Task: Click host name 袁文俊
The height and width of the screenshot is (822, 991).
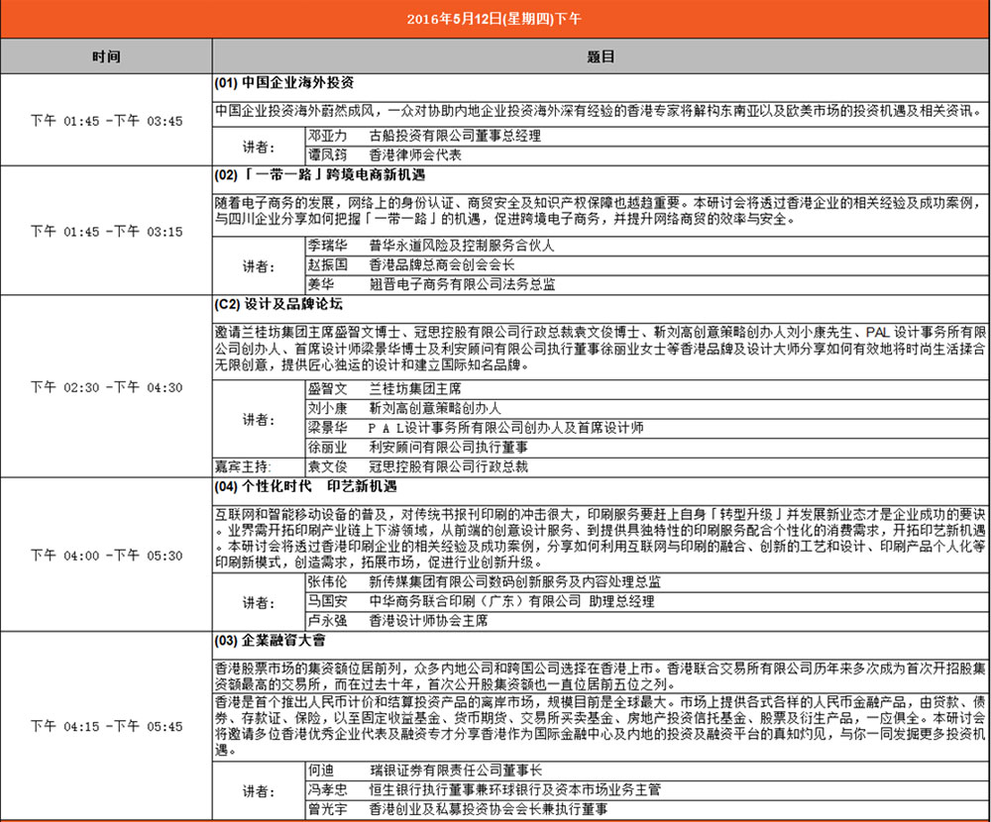Action: click(327, 465)
